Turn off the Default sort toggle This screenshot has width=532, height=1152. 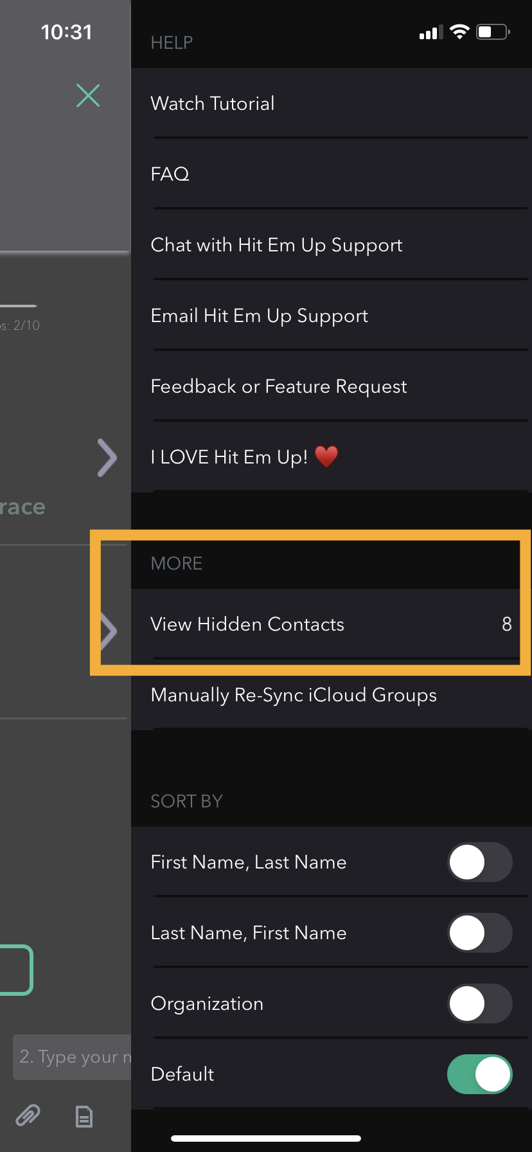[x=479, y=1074]
